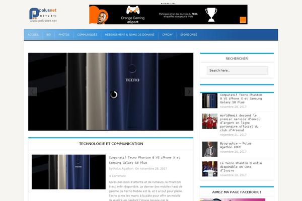This screenshot has width=302, height=201.
Task: Click the 'novembre 28, 2017' date in main article
Action: click(x=154, y=168)
